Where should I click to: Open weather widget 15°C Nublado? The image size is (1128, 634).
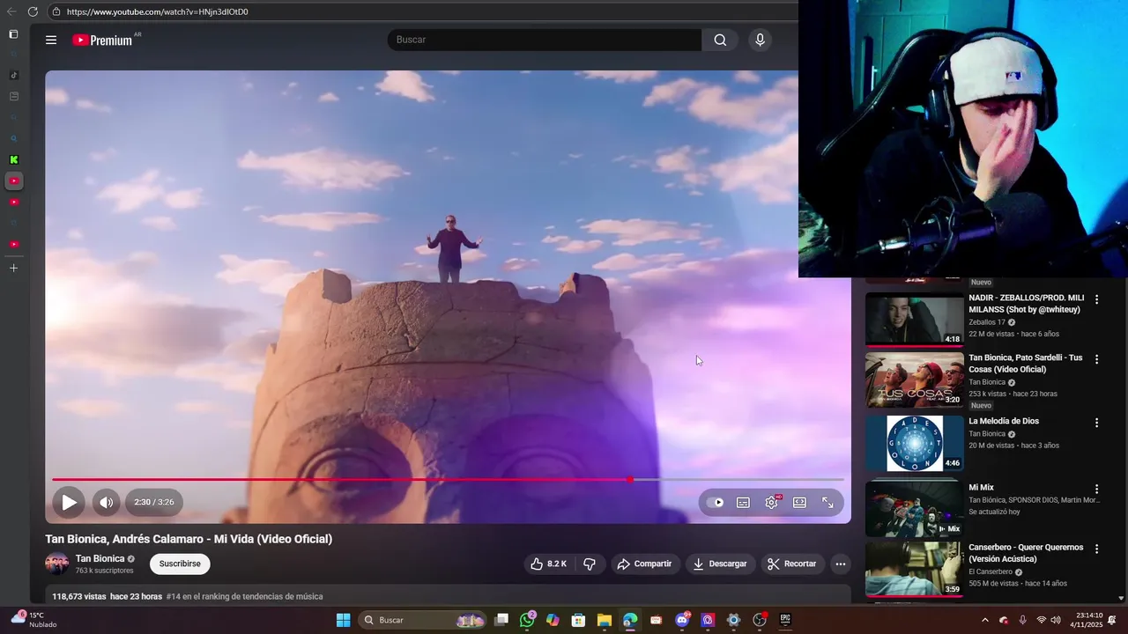tap(33, 620)
